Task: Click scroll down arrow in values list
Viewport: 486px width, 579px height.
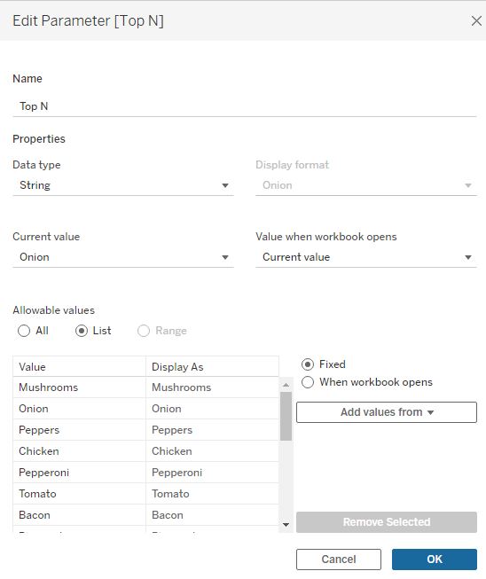Action: click(286, 524)
